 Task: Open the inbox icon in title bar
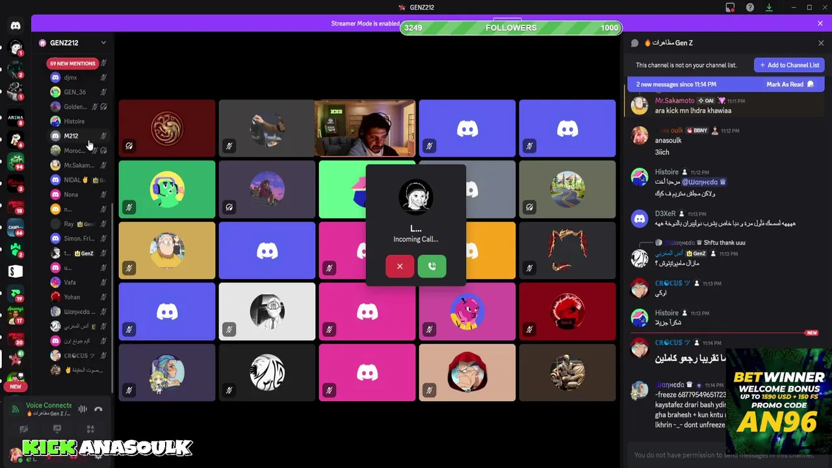[730, 7]
